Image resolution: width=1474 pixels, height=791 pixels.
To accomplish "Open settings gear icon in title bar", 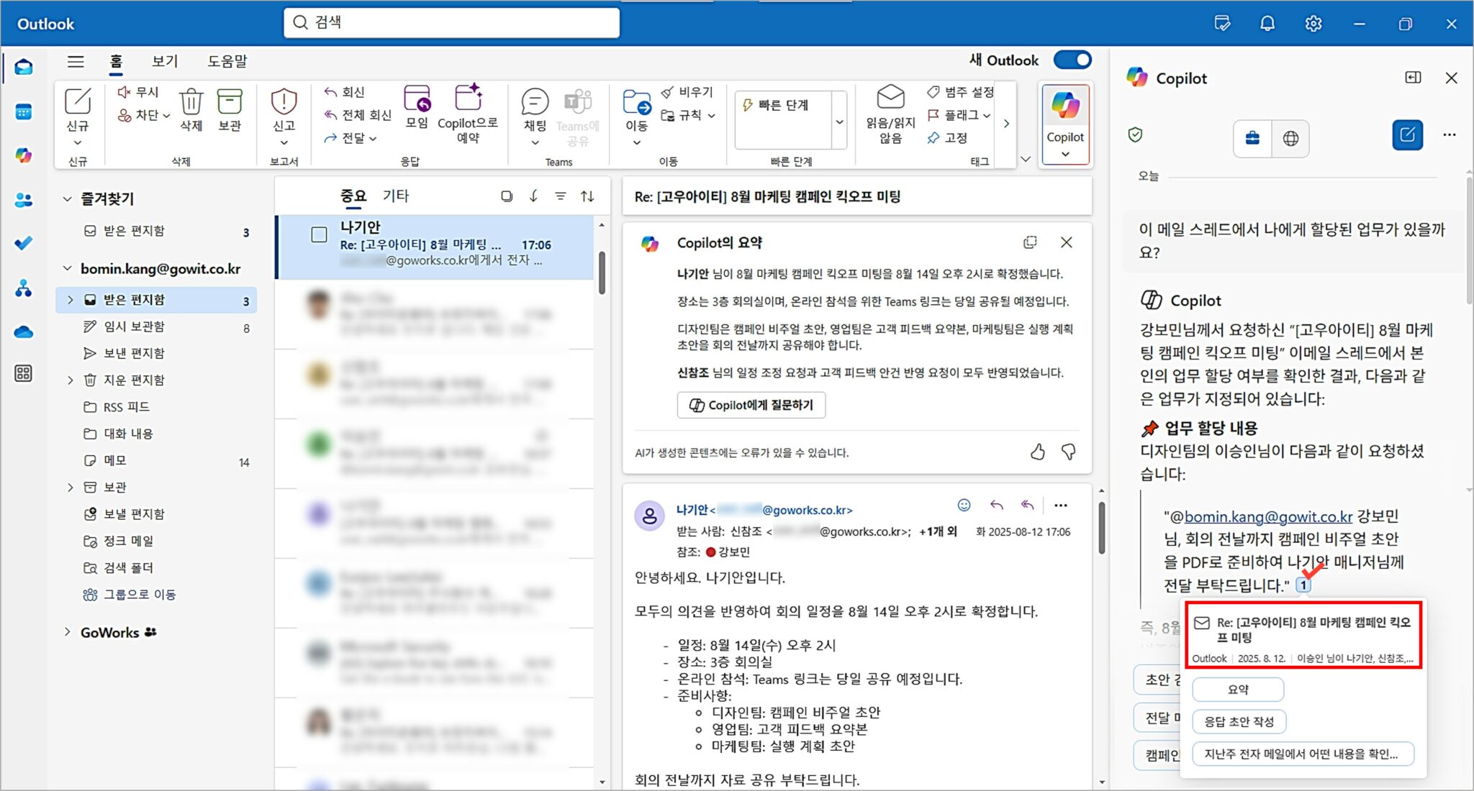I will [1314, 24].
